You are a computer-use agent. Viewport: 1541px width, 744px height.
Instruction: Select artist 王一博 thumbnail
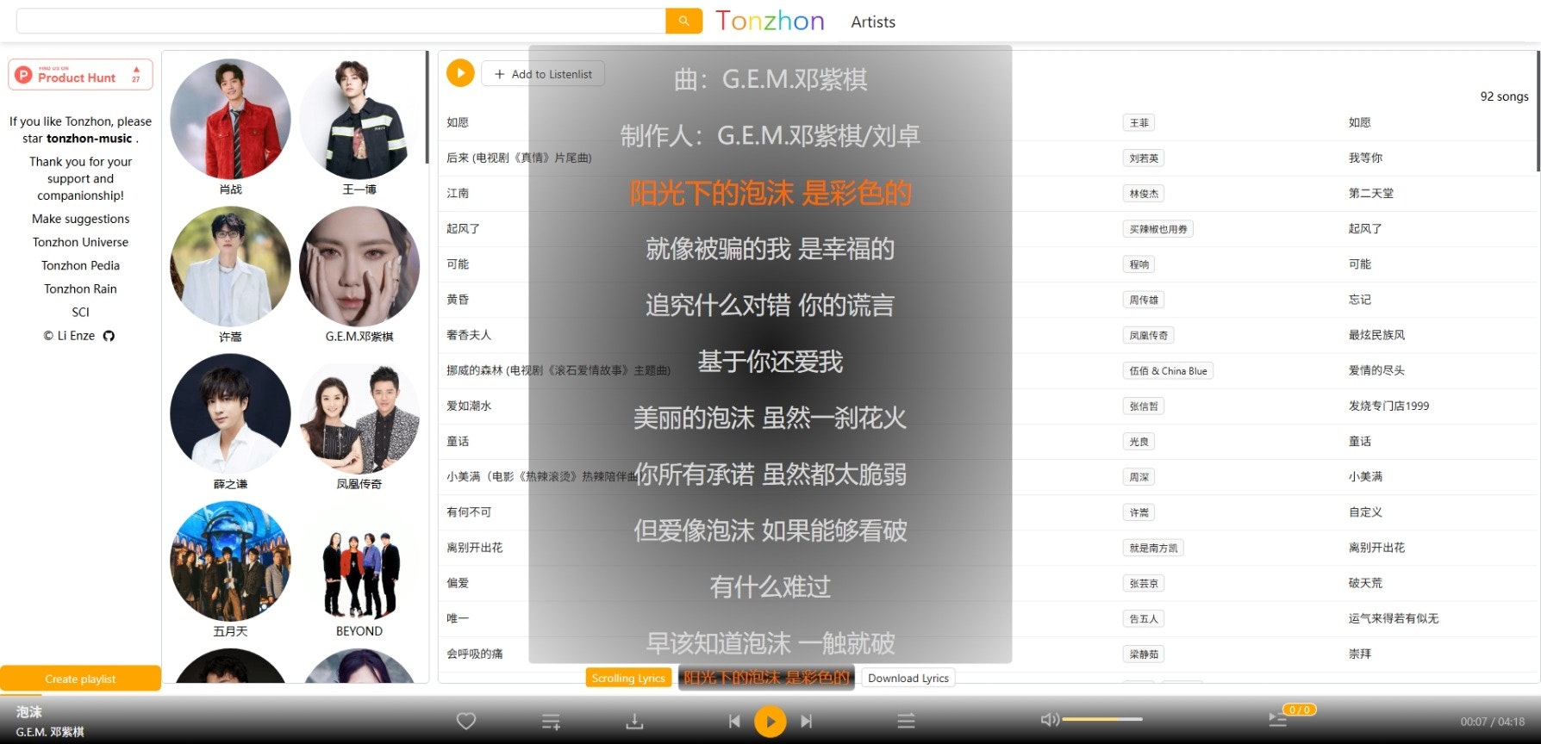click(x=359, y=119)
